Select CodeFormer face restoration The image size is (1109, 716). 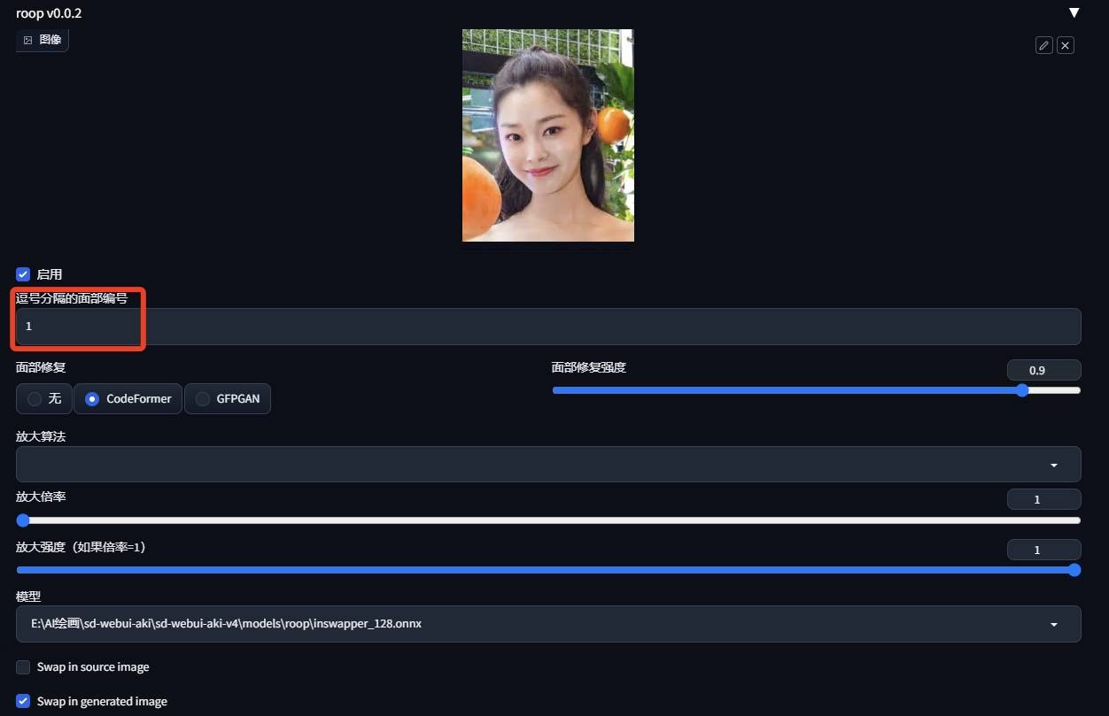91,399
